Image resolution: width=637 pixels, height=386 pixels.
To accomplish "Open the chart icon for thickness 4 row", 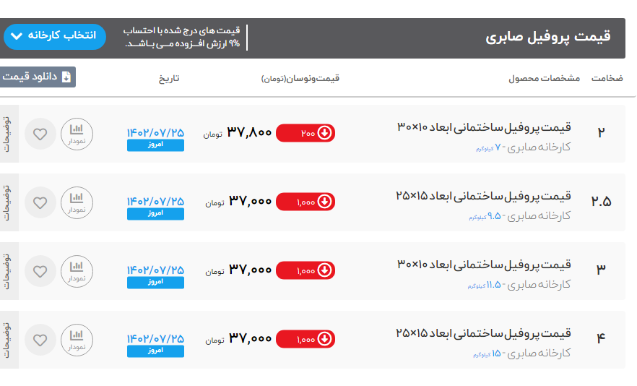I will (77, 340).
